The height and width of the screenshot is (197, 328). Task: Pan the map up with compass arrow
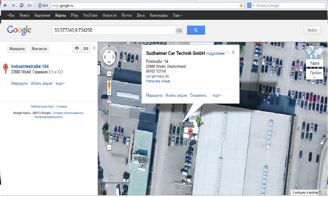click(109, 52)
